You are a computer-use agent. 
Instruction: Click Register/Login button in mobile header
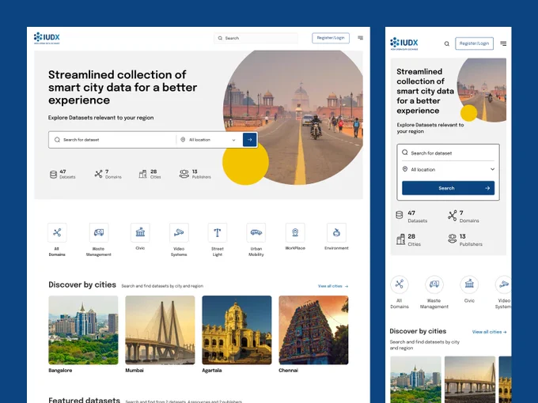pyautogui.click(x=474, y=43)
